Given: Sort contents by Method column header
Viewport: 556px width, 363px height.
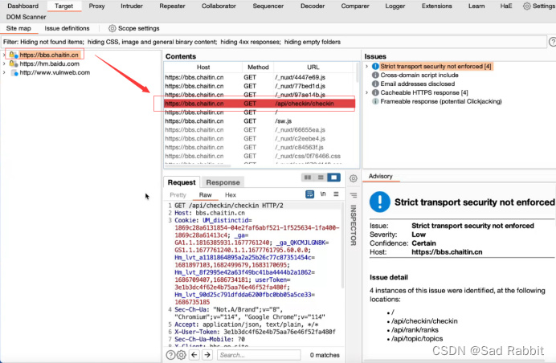Looking at the screenshot, I should [258, 67].
